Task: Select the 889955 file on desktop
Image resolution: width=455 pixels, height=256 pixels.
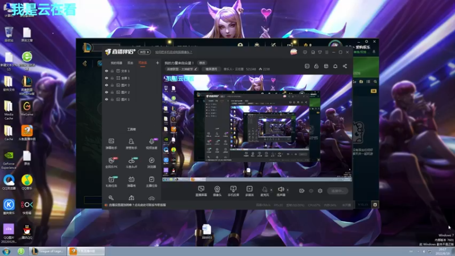Action: point(207,232)
